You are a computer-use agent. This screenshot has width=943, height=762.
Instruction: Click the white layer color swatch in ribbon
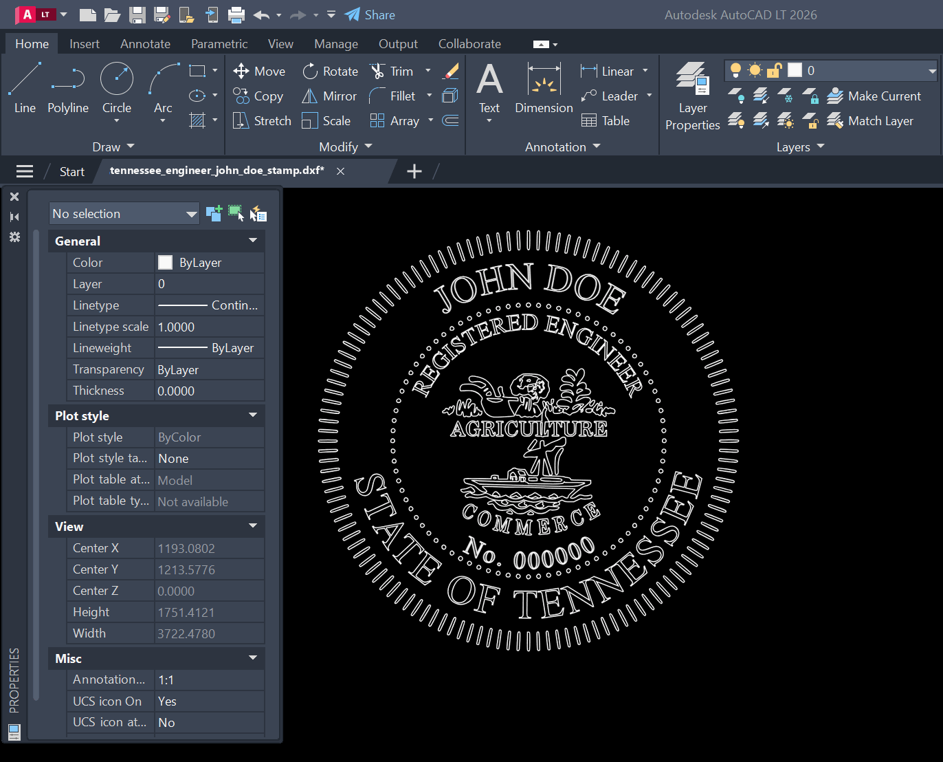click(795, 70)
